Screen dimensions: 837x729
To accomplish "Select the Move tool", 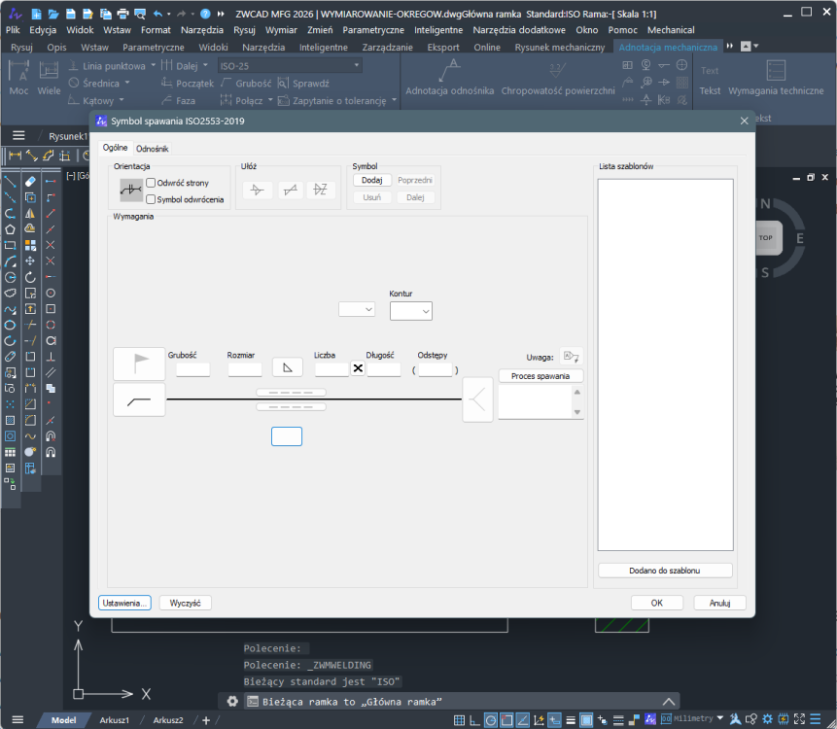I will pos(30,260).
